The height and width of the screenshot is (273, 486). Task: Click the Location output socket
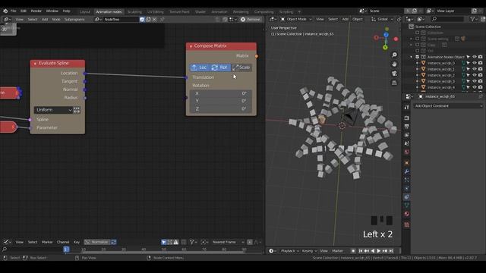(x=85, y=74)
